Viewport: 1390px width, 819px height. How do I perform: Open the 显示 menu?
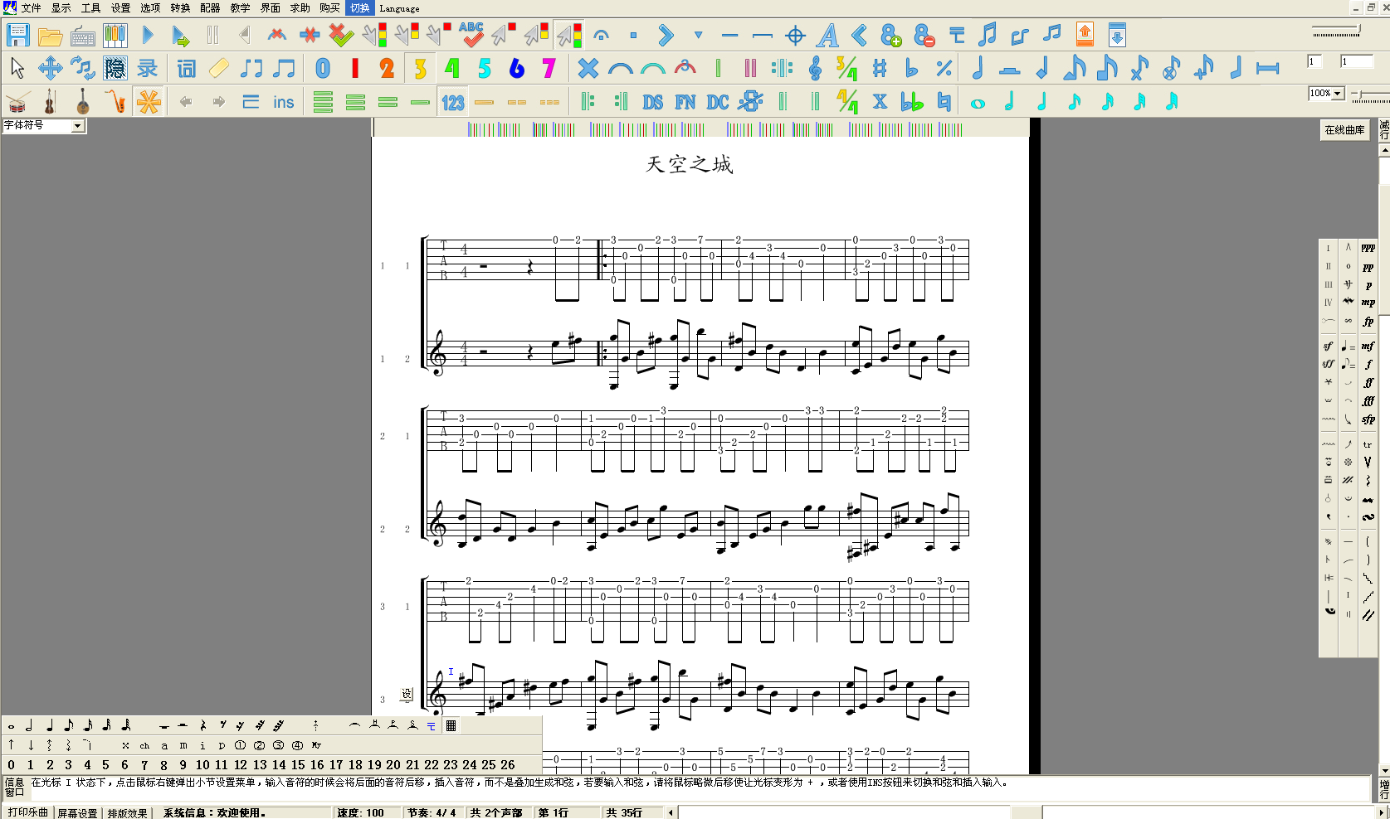(x=61, y=7)
